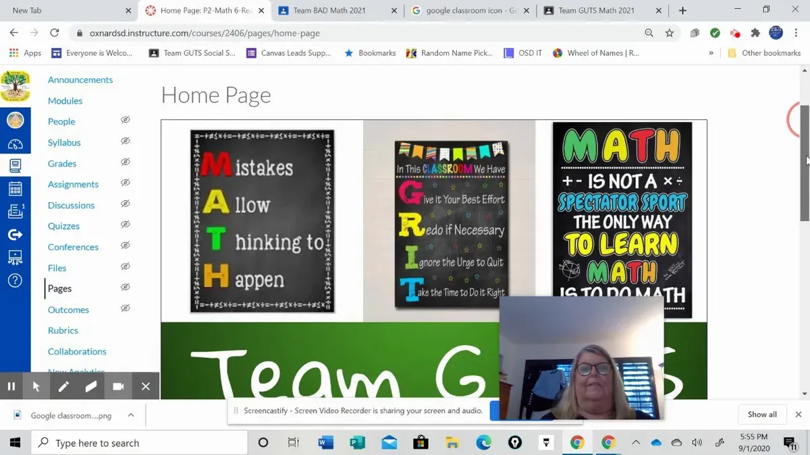This screenshot has height=455, width=810.
Task: Open the Chrome profile avatar
Action: [776, 32]
